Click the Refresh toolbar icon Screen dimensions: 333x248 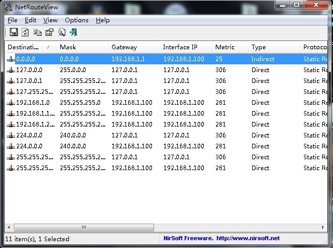click(x=25, y=32)
